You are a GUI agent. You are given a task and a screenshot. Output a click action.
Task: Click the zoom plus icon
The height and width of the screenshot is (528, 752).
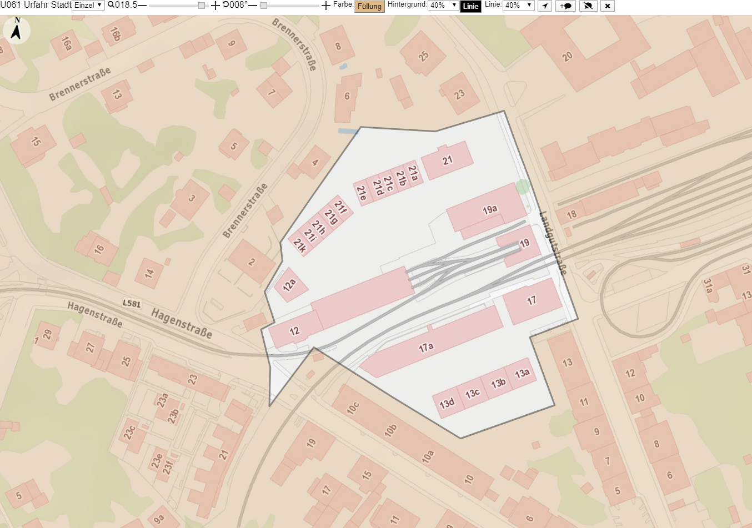pos(215,6)
